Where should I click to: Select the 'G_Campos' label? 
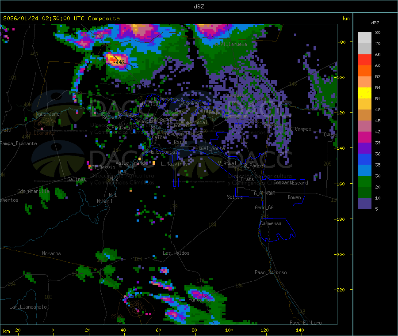pyautogui.click(x=300, y=129)
